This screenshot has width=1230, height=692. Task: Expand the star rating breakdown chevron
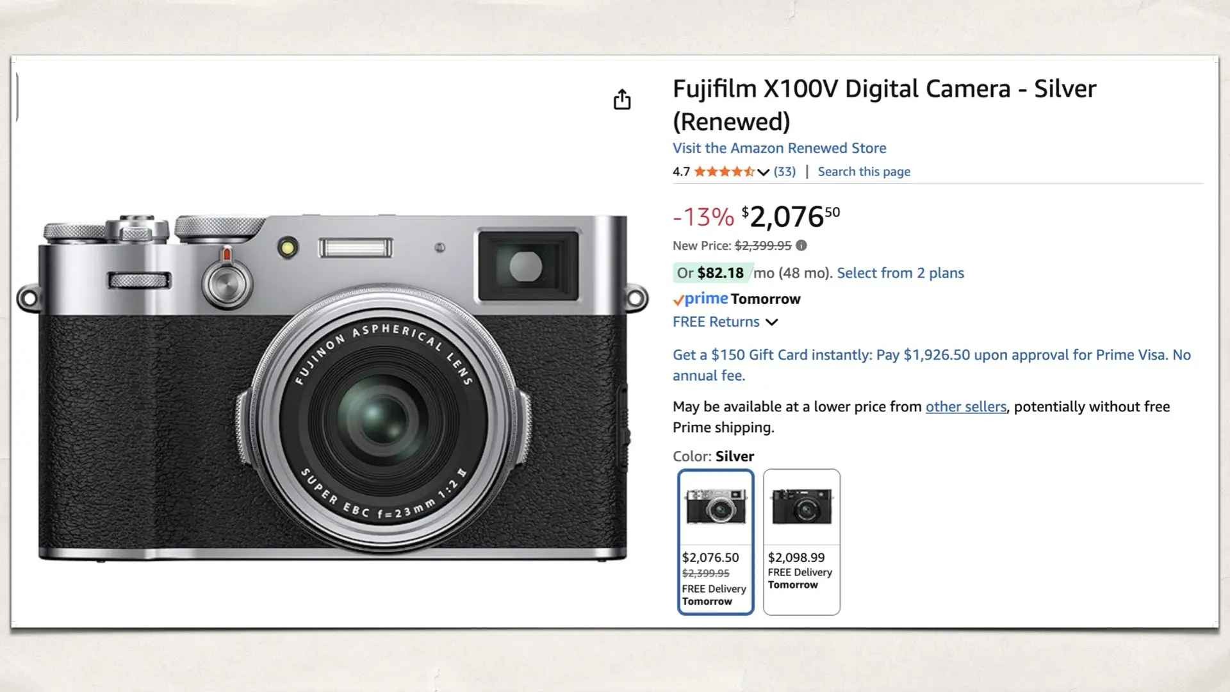(x=764, y=172)
